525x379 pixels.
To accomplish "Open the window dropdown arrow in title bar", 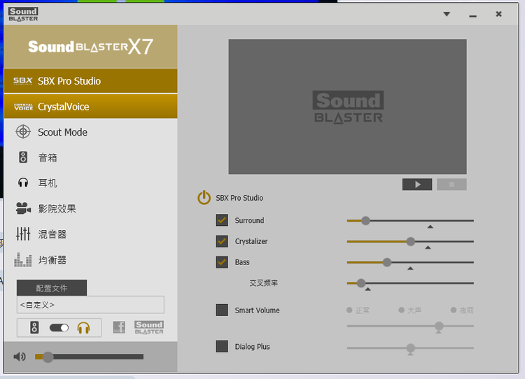I will pyautogui.click(x=447, y=14).
